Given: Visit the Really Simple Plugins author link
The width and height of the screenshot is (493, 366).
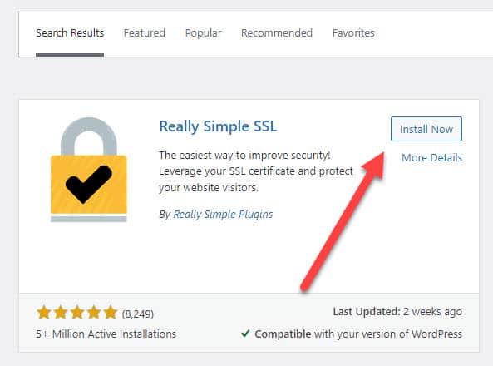Looking at the screenshot, I should click(223, 215).
